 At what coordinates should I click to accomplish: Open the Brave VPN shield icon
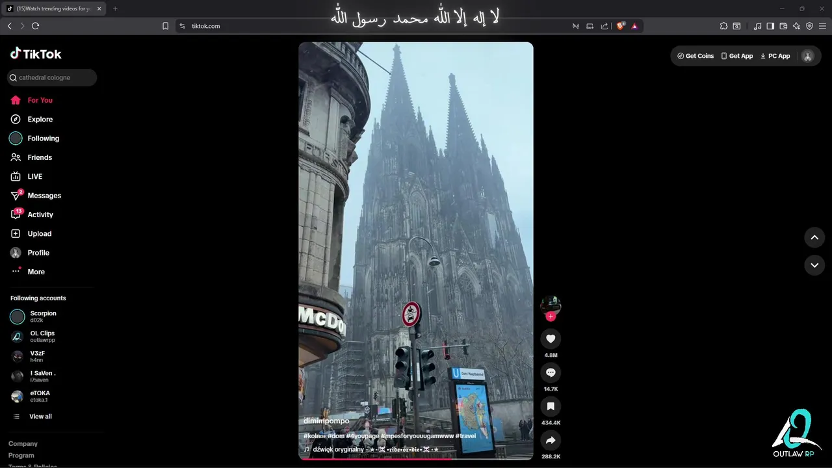tap(809, 26)
